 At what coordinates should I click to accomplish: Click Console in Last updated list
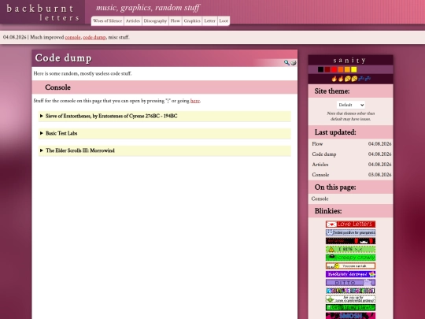(320, 175)
